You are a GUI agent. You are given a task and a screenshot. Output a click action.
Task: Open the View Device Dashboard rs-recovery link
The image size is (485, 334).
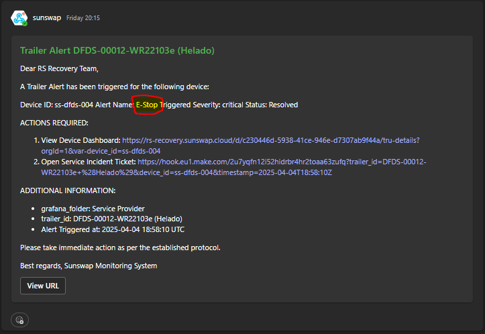point(231,146)
